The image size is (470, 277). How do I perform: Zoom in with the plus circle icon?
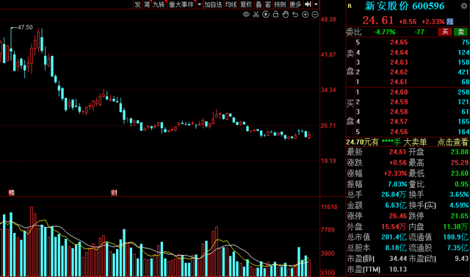(305, 14)
